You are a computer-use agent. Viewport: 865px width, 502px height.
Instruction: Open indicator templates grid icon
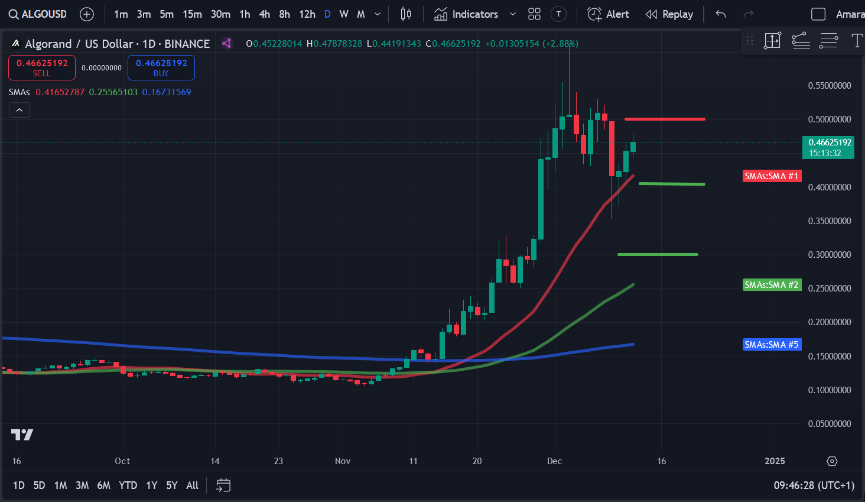click(x=534, y=14)
